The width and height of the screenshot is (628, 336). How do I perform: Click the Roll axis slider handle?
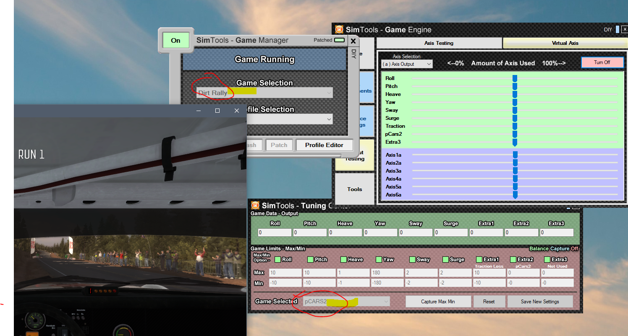[x=515, y=78]
